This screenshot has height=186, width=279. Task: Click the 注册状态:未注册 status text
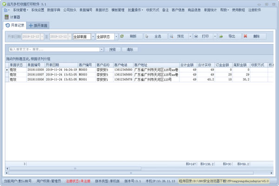[78, 181]
